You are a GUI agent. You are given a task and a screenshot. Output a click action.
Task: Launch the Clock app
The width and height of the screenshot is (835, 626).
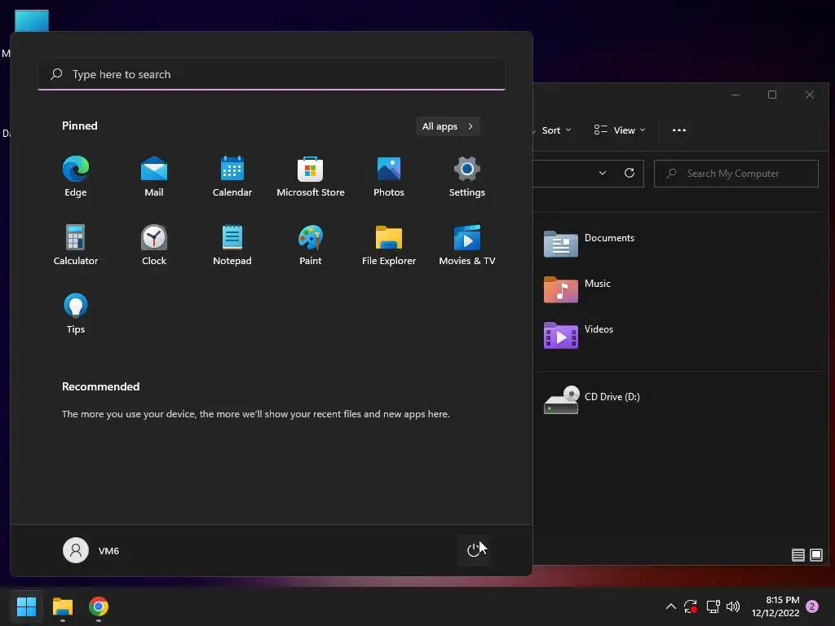pos(154,245)
